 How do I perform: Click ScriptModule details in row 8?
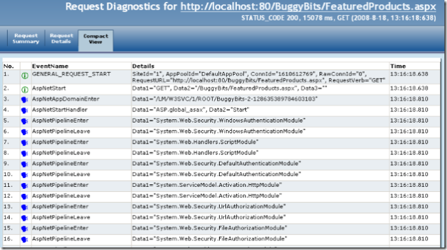195,152
